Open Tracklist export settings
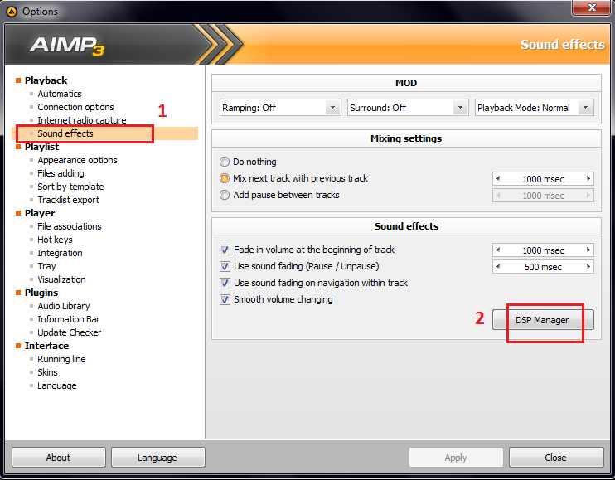This screenshot has height=480, width=615. 68,200
